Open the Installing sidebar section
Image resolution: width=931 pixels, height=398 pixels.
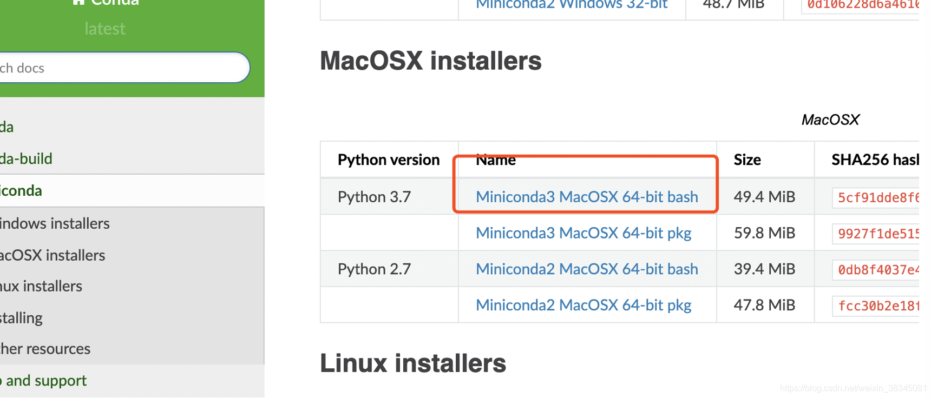21,317
